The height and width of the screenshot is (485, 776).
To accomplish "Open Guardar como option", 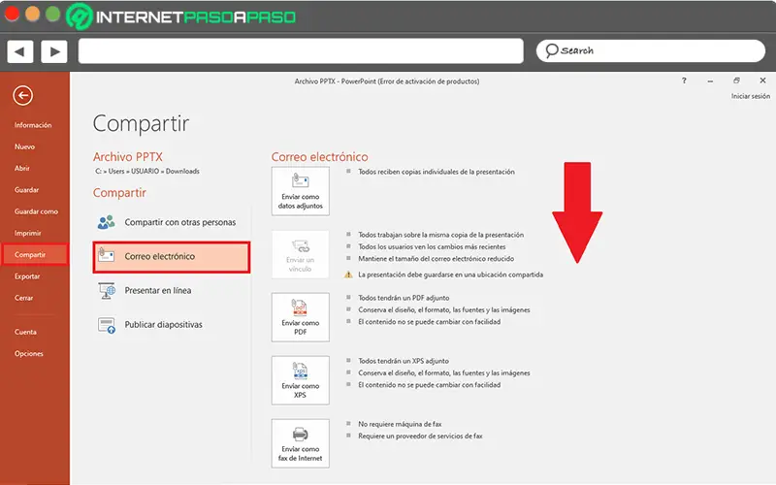I will (36, 211).
